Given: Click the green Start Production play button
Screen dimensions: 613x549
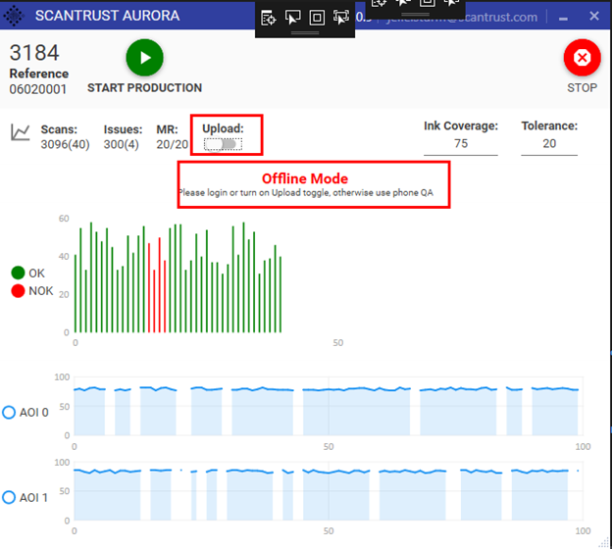Looking at the screenshot, I should [144, 58].
